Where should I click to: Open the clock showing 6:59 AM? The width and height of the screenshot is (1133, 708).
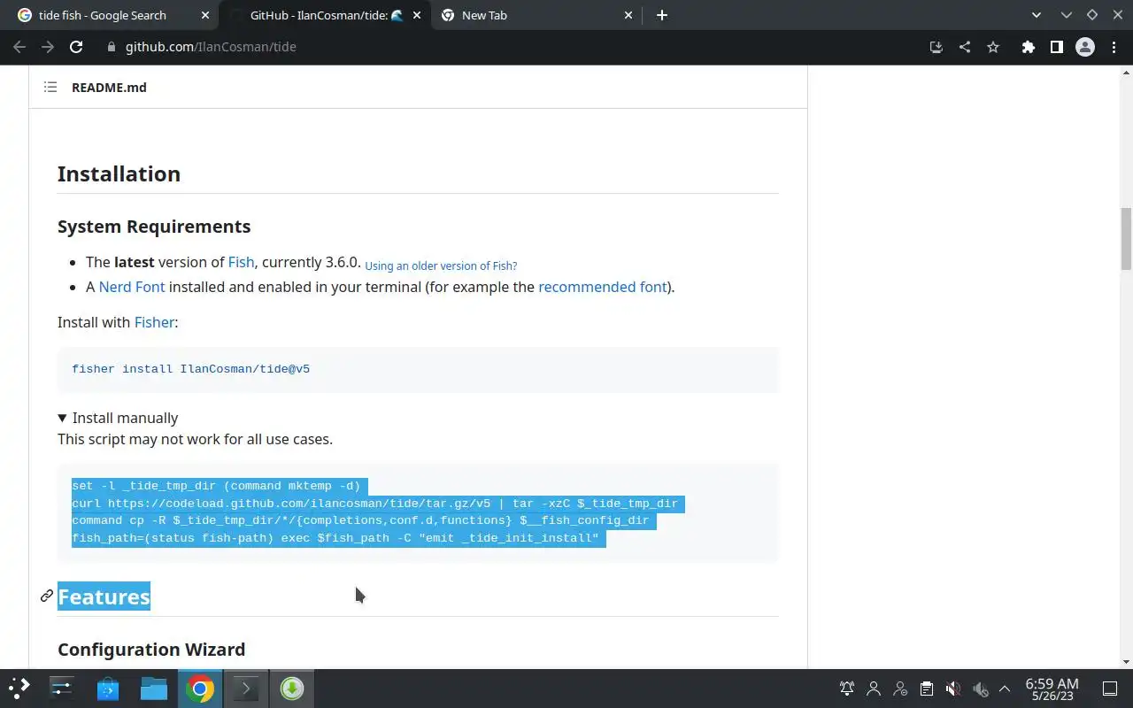[x=1052, y=689]
